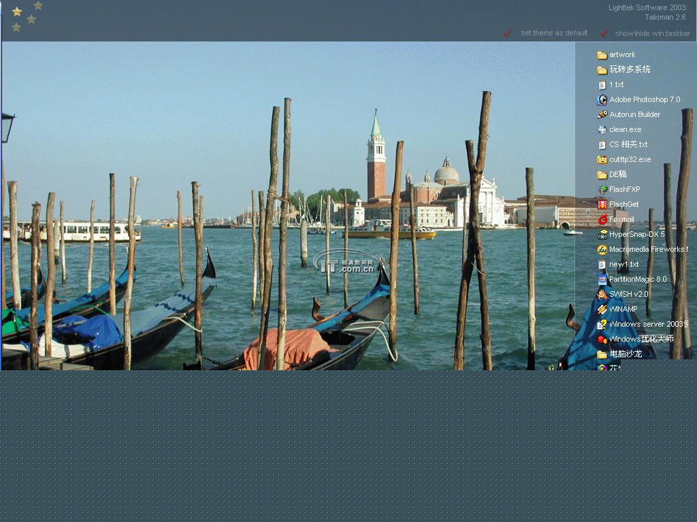Run the cutftp32.exe icon
Viewport: 697px width, 522px height.
[602, 160]
